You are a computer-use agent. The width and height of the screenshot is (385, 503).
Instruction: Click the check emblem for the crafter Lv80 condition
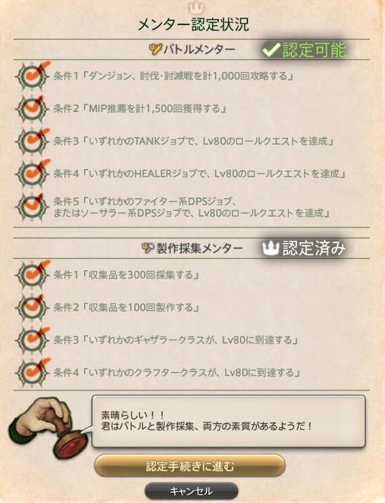(33, 373)
